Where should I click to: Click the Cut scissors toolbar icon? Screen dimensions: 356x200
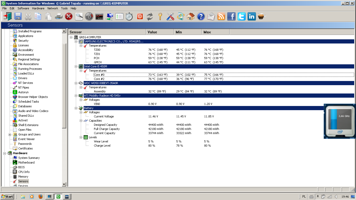tap(28, 17)
